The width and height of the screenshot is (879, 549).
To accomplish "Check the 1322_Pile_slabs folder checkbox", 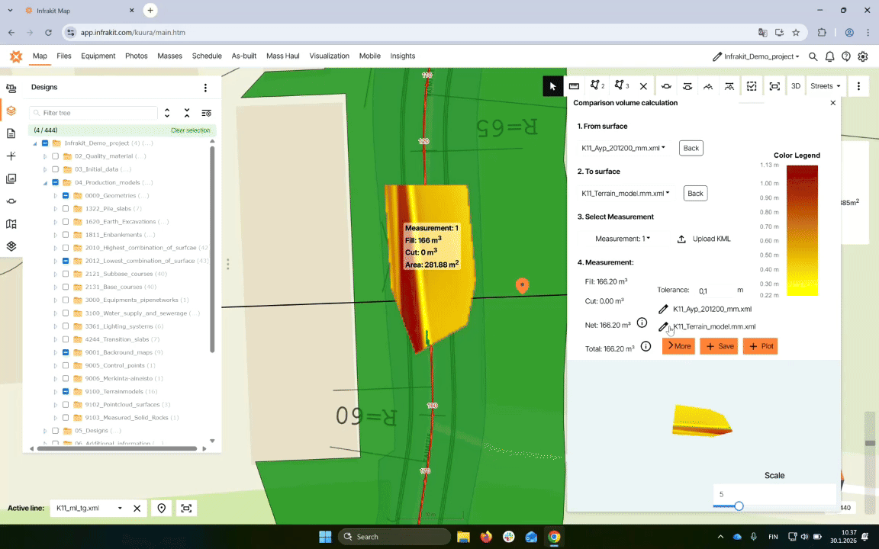I will [x=66, y=209].
